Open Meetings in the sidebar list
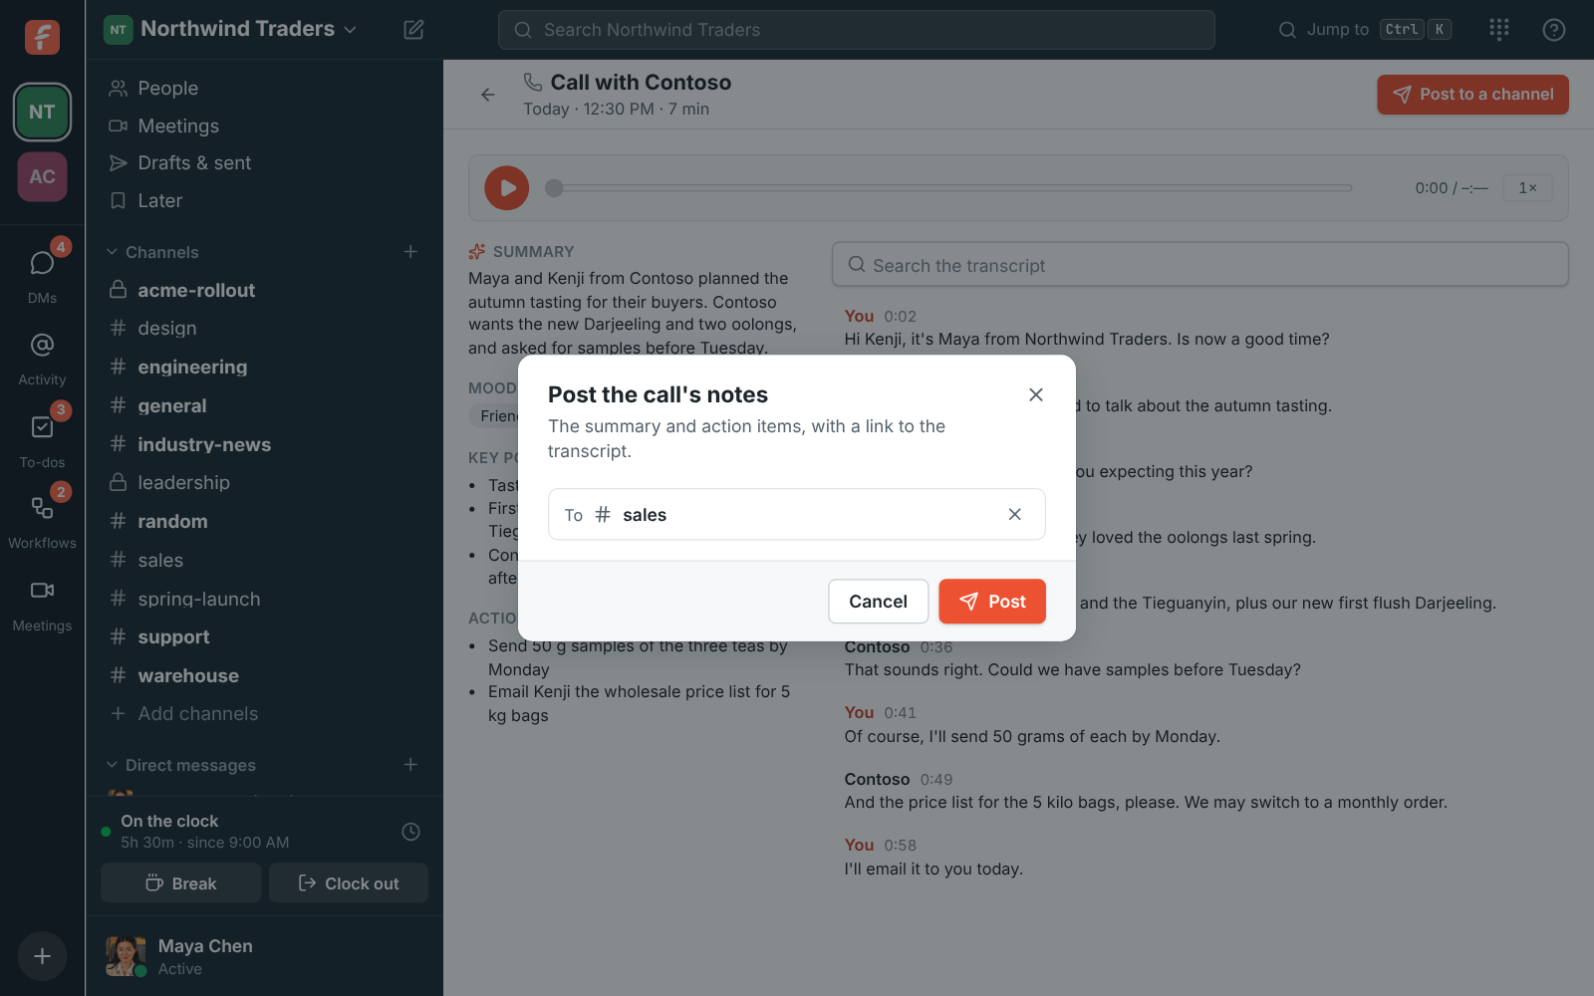The height and width of the screenshot is (996, 1594). click(x=264, y=125)
